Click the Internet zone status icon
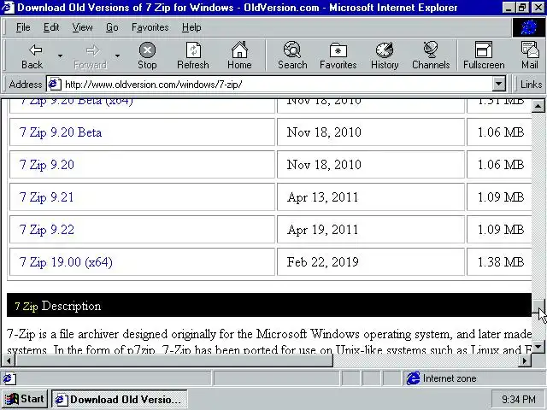 (413, 378)
